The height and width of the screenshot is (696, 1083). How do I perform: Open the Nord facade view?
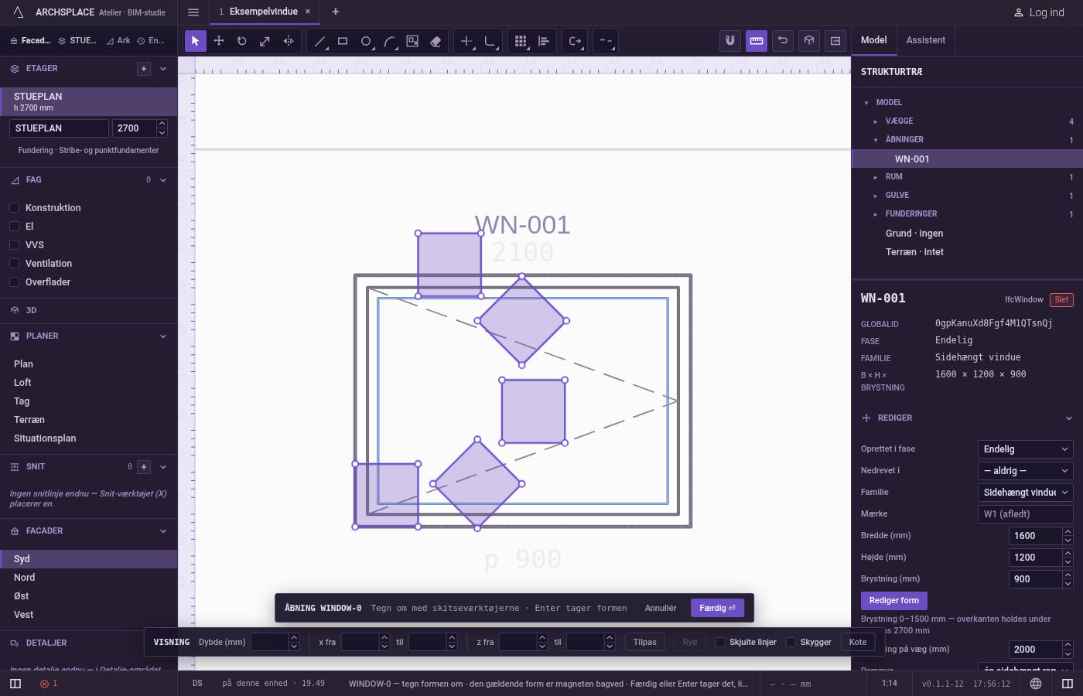pos(89,578)
